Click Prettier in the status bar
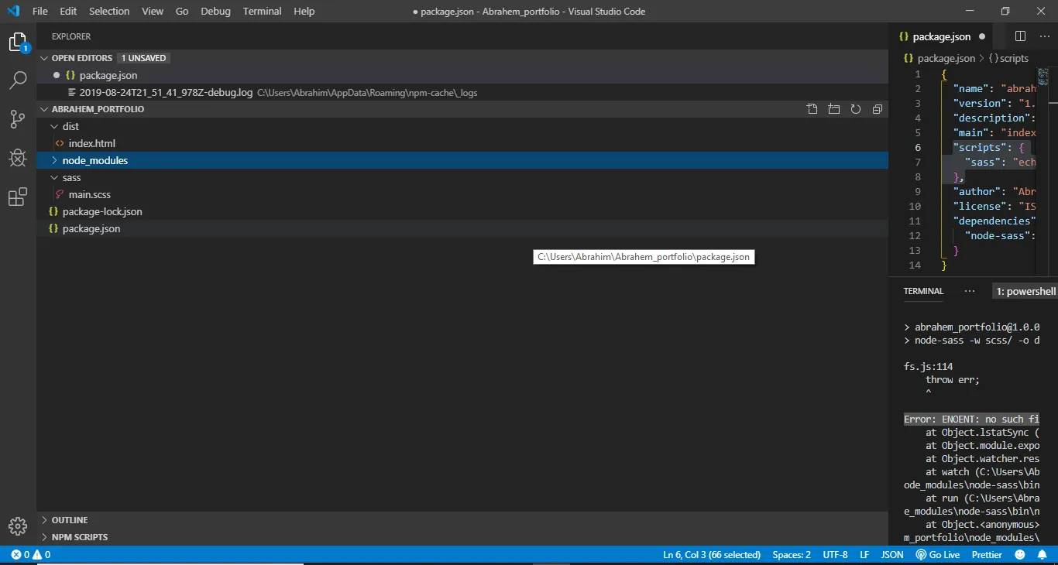 click(987, 555)
